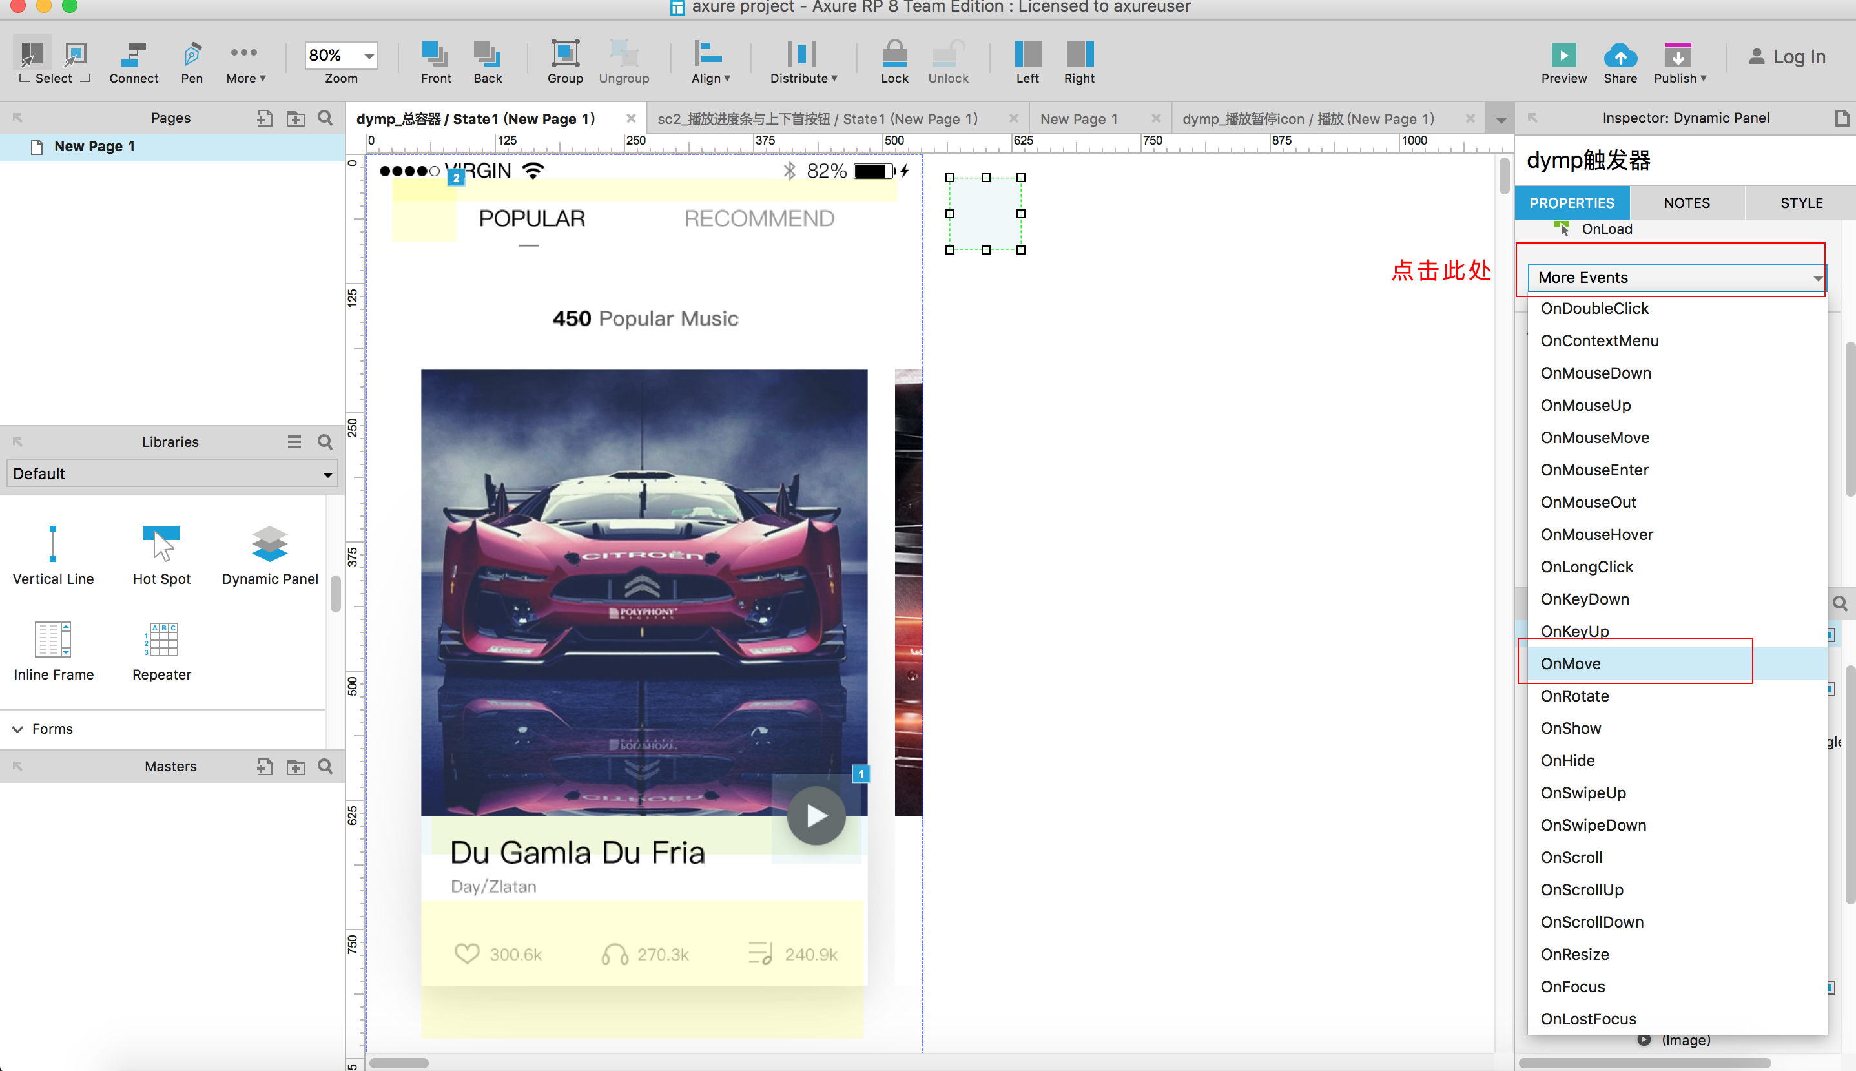Select the Pen tool
1856x1071 pixels.
(192, 62)
